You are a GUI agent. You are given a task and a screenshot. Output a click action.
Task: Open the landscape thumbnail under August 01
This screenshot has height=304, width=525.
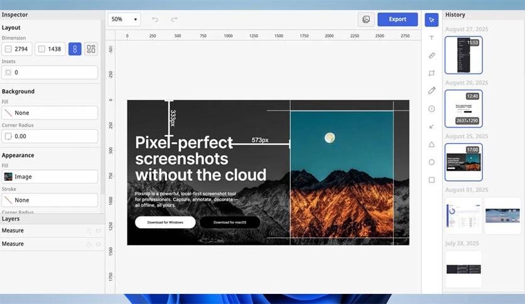click(502, 215)
